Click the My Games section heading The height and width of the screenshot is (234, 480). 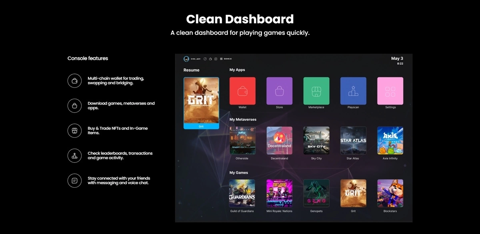239,173
